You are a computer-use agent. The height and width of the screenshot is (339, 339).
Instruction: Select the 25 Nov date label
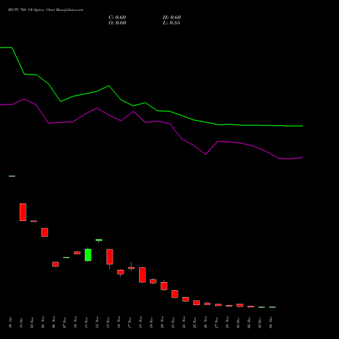pyautogui.click(x=195, y=323)
